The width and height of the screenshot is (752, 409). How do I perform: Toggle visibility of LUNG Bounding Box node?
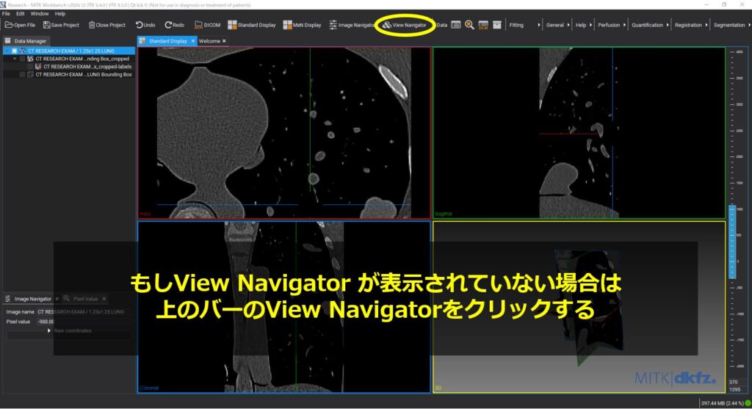pyautogui.click(x=22, y=74)
